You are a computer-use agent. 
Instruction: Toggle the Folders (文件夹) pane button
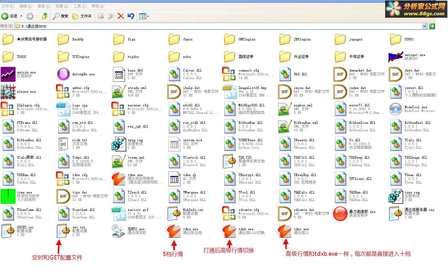tap(82, 16)
